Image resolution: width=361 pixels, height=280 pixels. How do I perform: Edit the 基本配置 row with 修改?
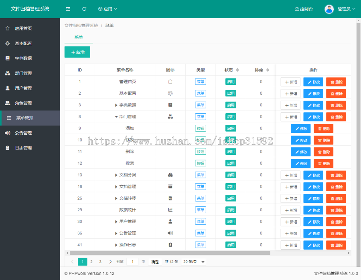313,94
